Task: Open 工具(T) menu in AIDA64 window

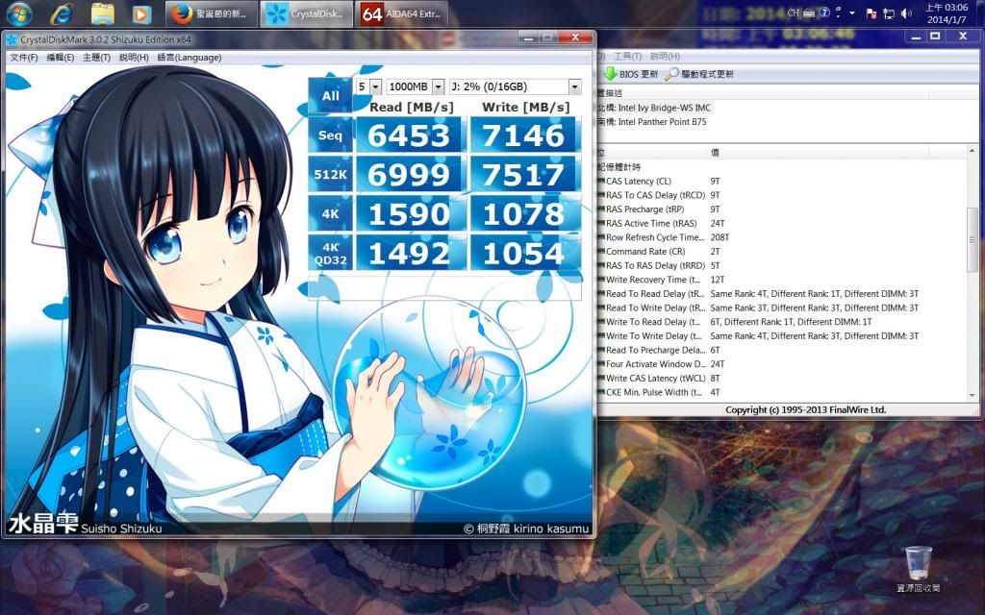Action: [627, 56]
